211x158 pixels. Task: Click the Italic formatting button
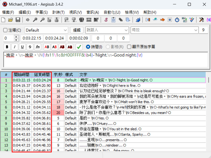pos(15,47)
